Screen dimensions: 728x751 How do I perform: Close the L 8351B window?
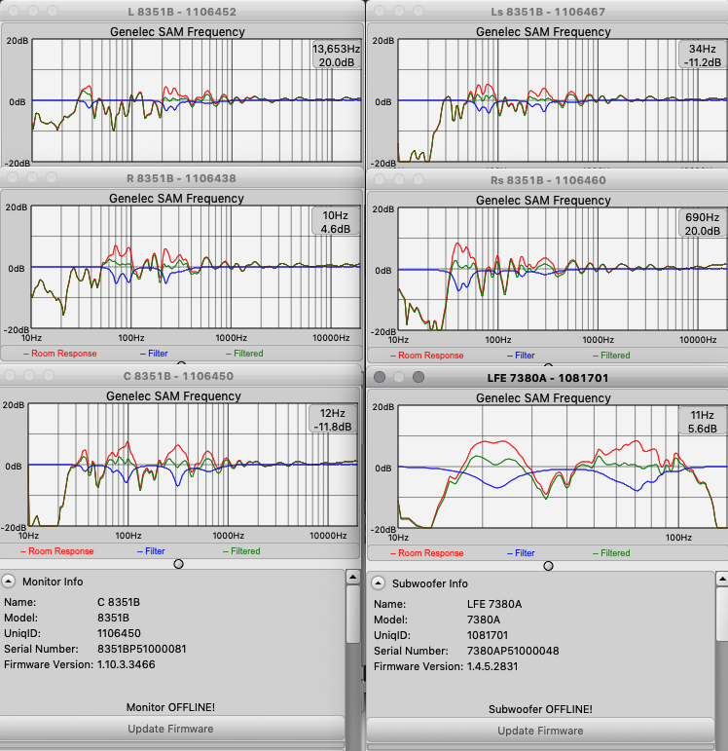[14, 11]
